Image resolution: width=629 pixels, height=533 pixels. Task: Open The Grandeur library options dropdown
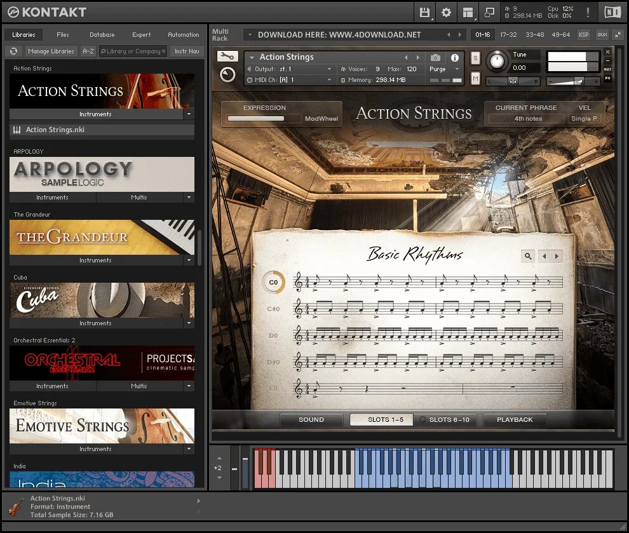click(x=189, y=260)
